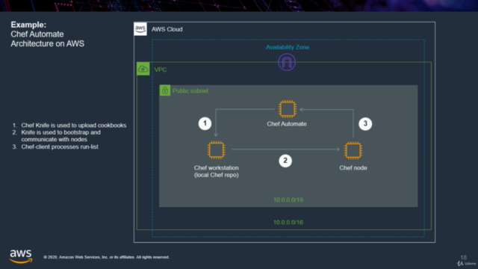
Task: Click the subnet CIDR '10.0.0.0/19'
Action: point(288,200)
